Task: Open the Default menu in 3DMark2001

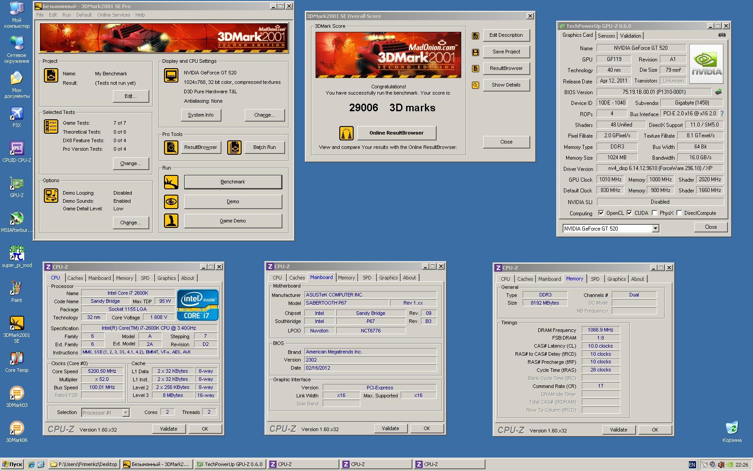Action: click(x=84, y=15)
